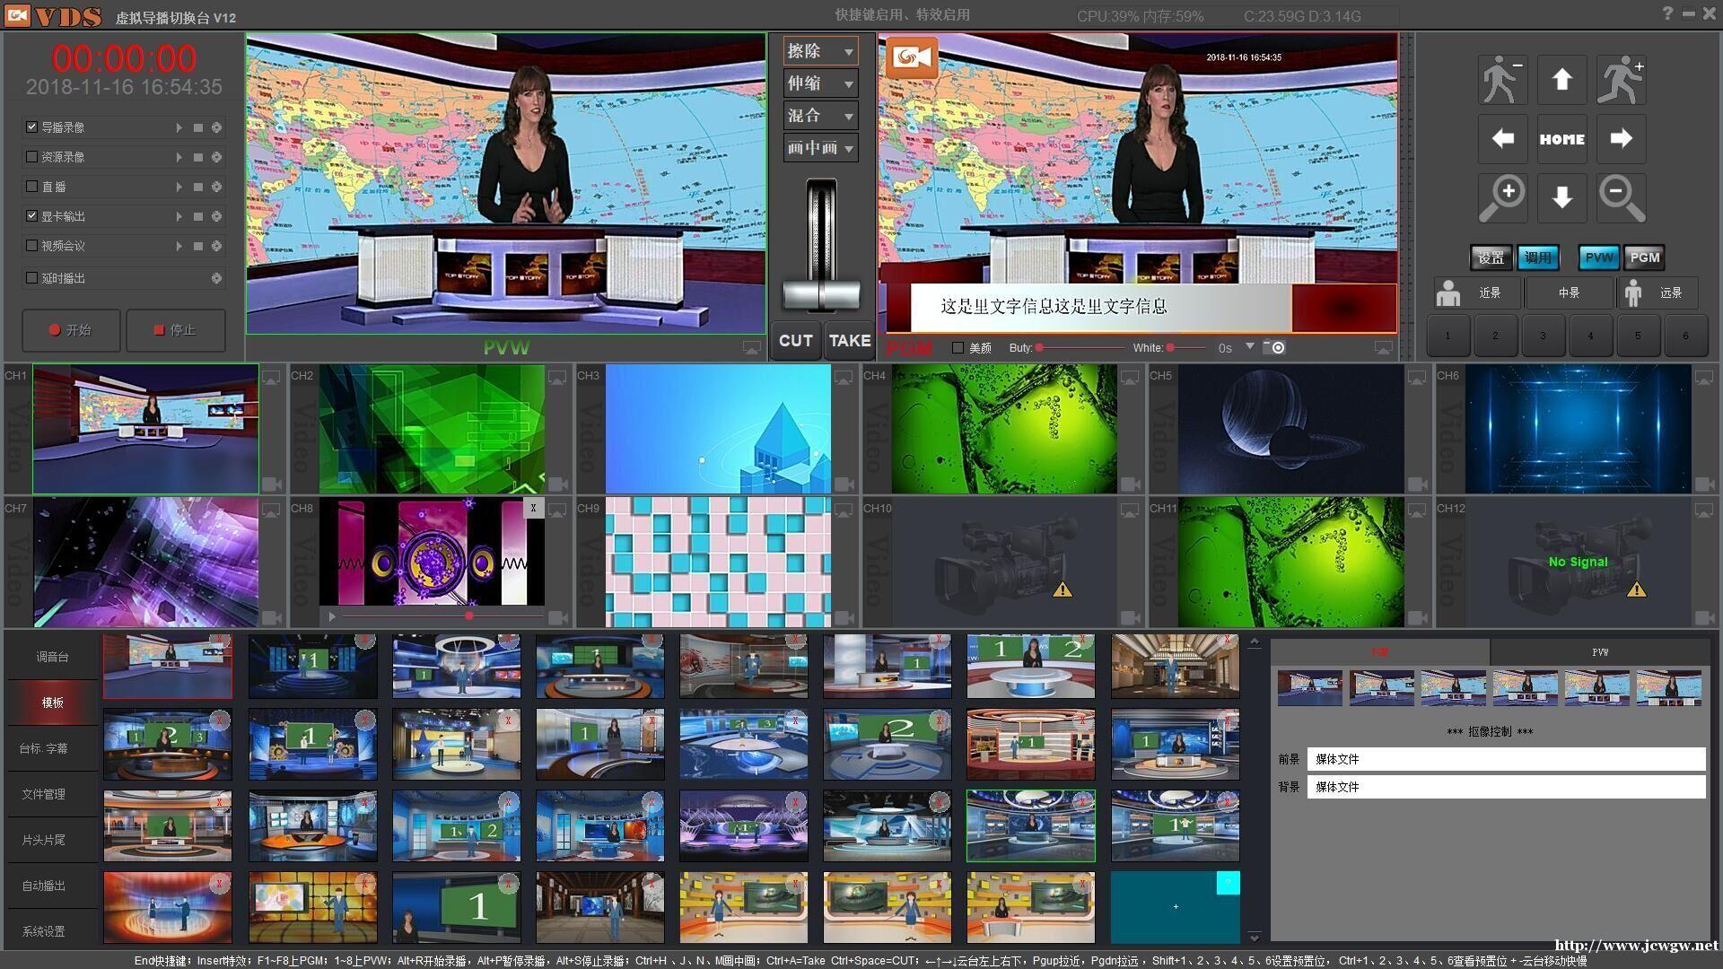Open the 调音台 sidebar tab
This screenshot has height=969, width=1723.
[x=52, y=657]
